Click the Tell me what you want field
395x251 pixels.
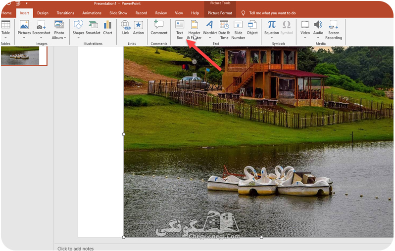coord(272,13)
